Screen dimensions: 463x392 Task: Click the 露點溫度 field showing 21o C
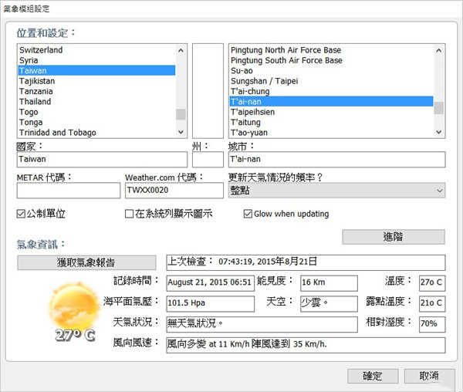click(432, 304)
